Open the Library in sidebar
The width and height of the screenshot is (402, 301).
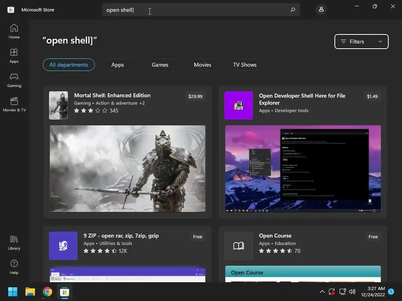[14, 243]
